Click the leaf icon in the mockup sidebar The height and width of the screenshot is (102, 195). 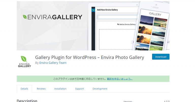click(x=93, y=10)
